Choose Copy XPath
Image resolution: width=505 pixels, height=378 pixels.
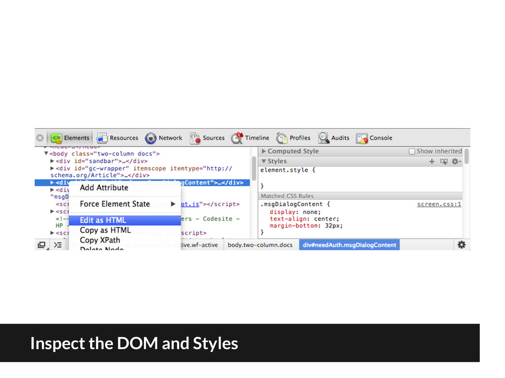pyautogui.click(x=125, y=240)
